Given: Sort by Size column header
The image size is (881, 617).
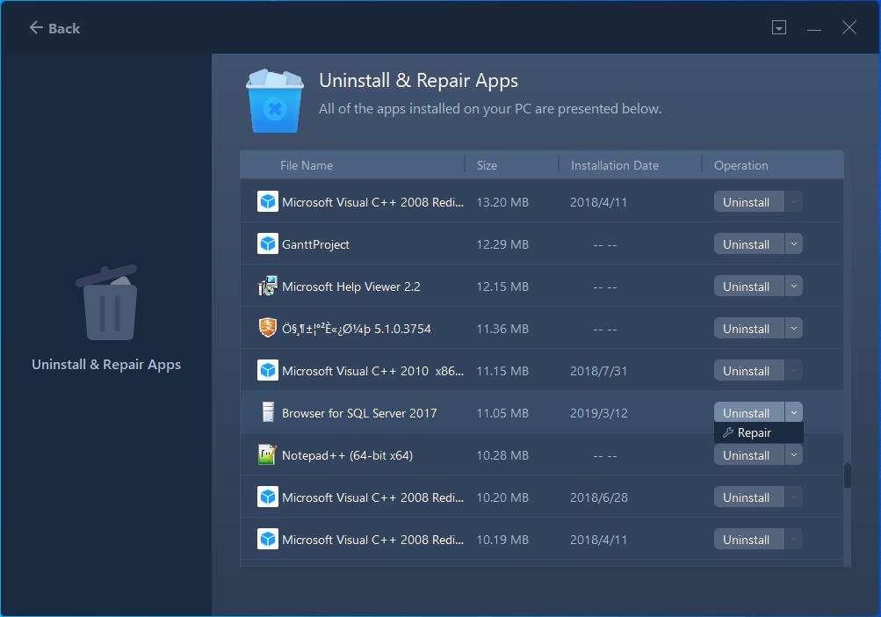Looking at the screenshot, I should (x=487, y=165).
